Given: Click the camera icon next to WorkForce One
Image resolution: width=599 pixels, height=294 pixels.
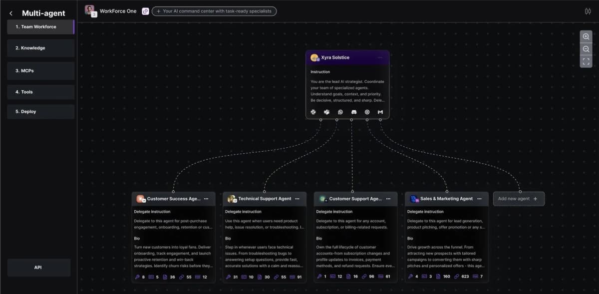Looking at the screenshot, I should tap(145, 10).
